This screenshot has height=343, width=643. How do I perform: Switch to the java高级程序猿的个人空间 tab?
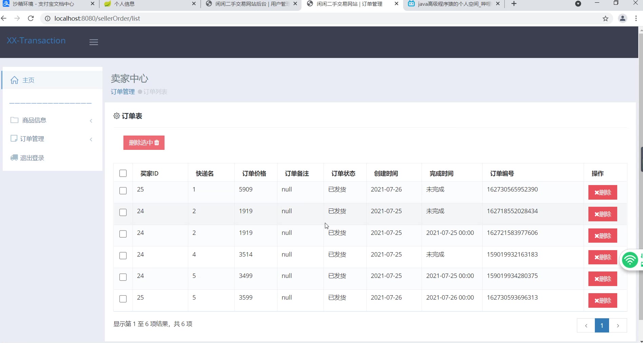pos(454,4)
